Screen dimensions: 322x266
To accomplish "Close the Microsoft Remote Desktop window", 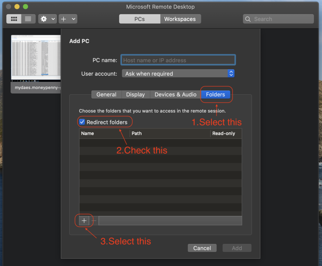I will tap(8, 7).
